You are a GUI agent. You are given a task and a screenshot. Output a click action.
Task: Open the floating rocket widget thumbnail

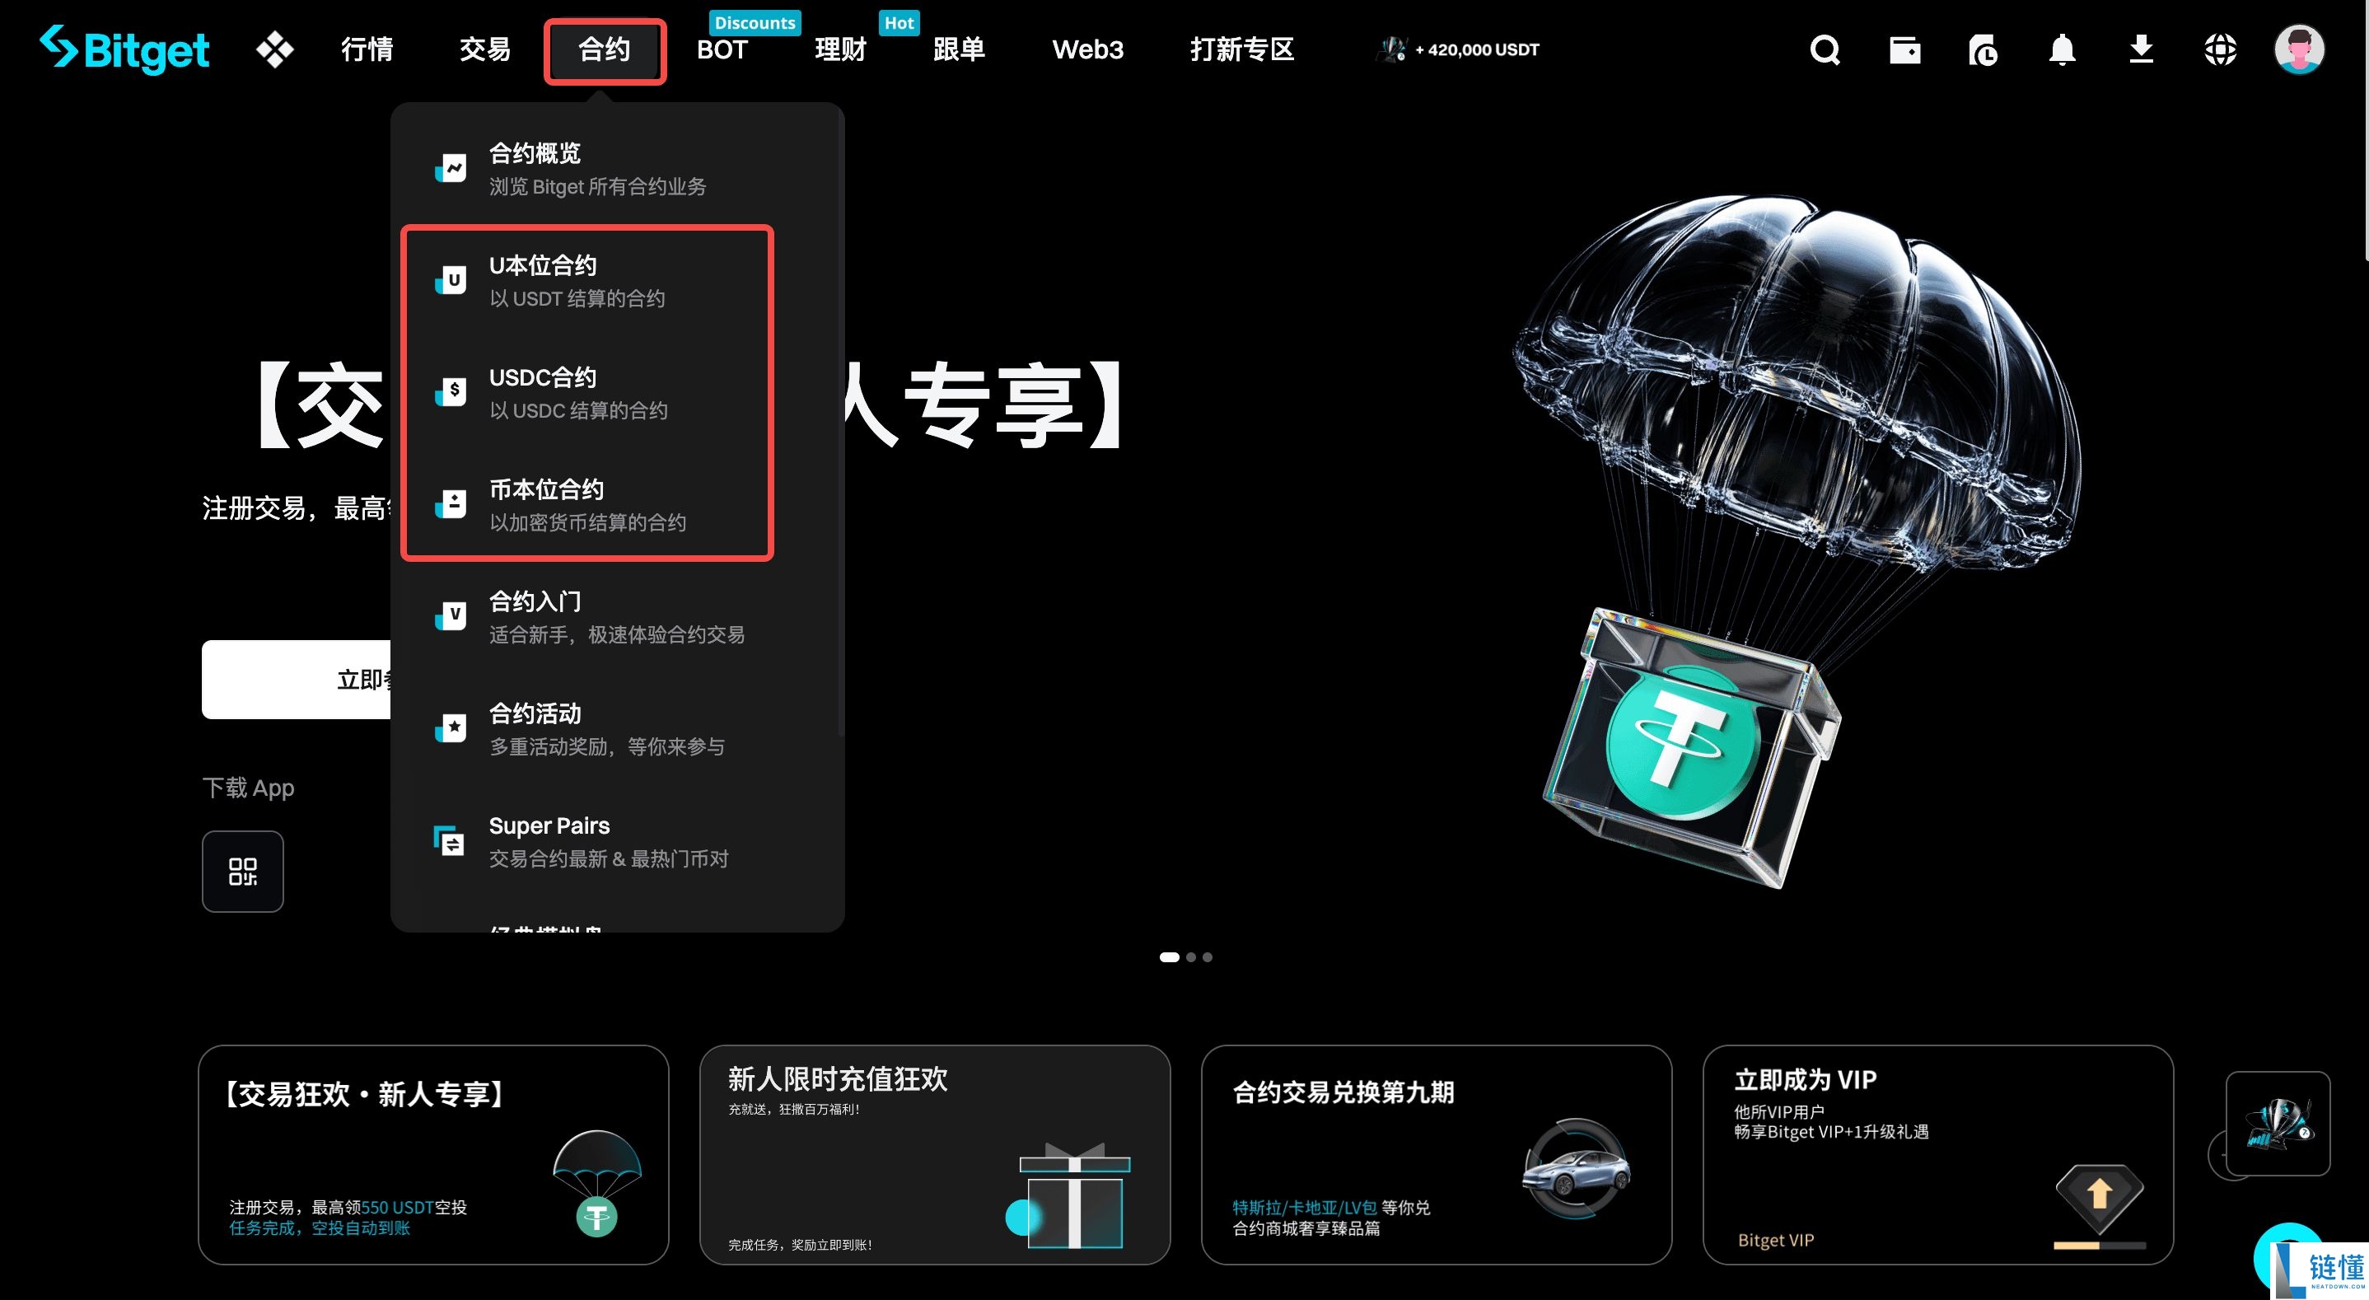(x=2277, y=1124)
